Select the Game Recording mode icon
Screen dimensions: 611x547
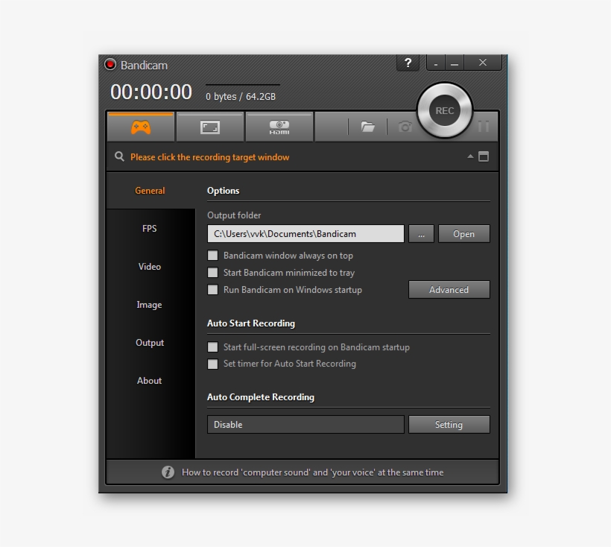point(140,126)
